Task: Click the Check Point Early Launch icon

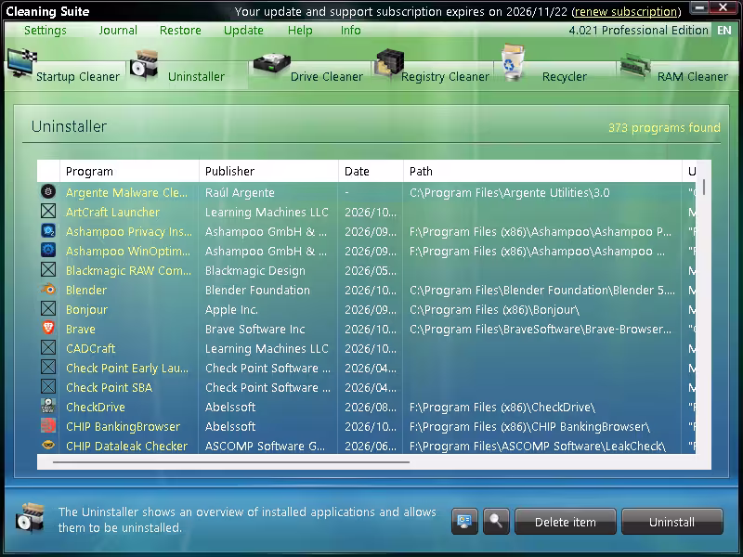Action: [x=48, y=367]
